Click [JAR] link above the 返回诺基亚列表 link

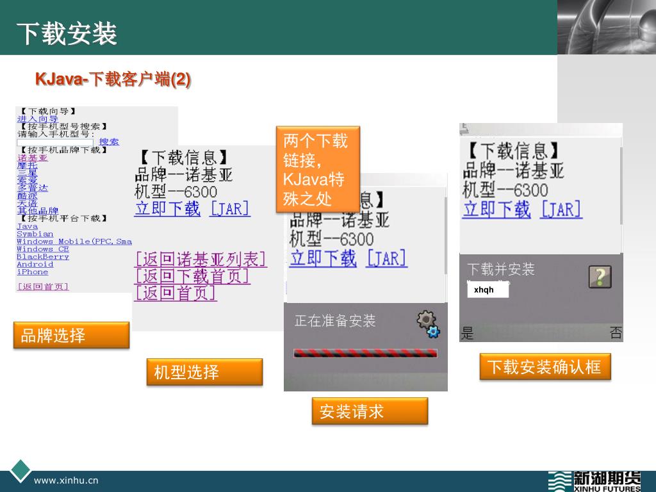tap(230, 208)
